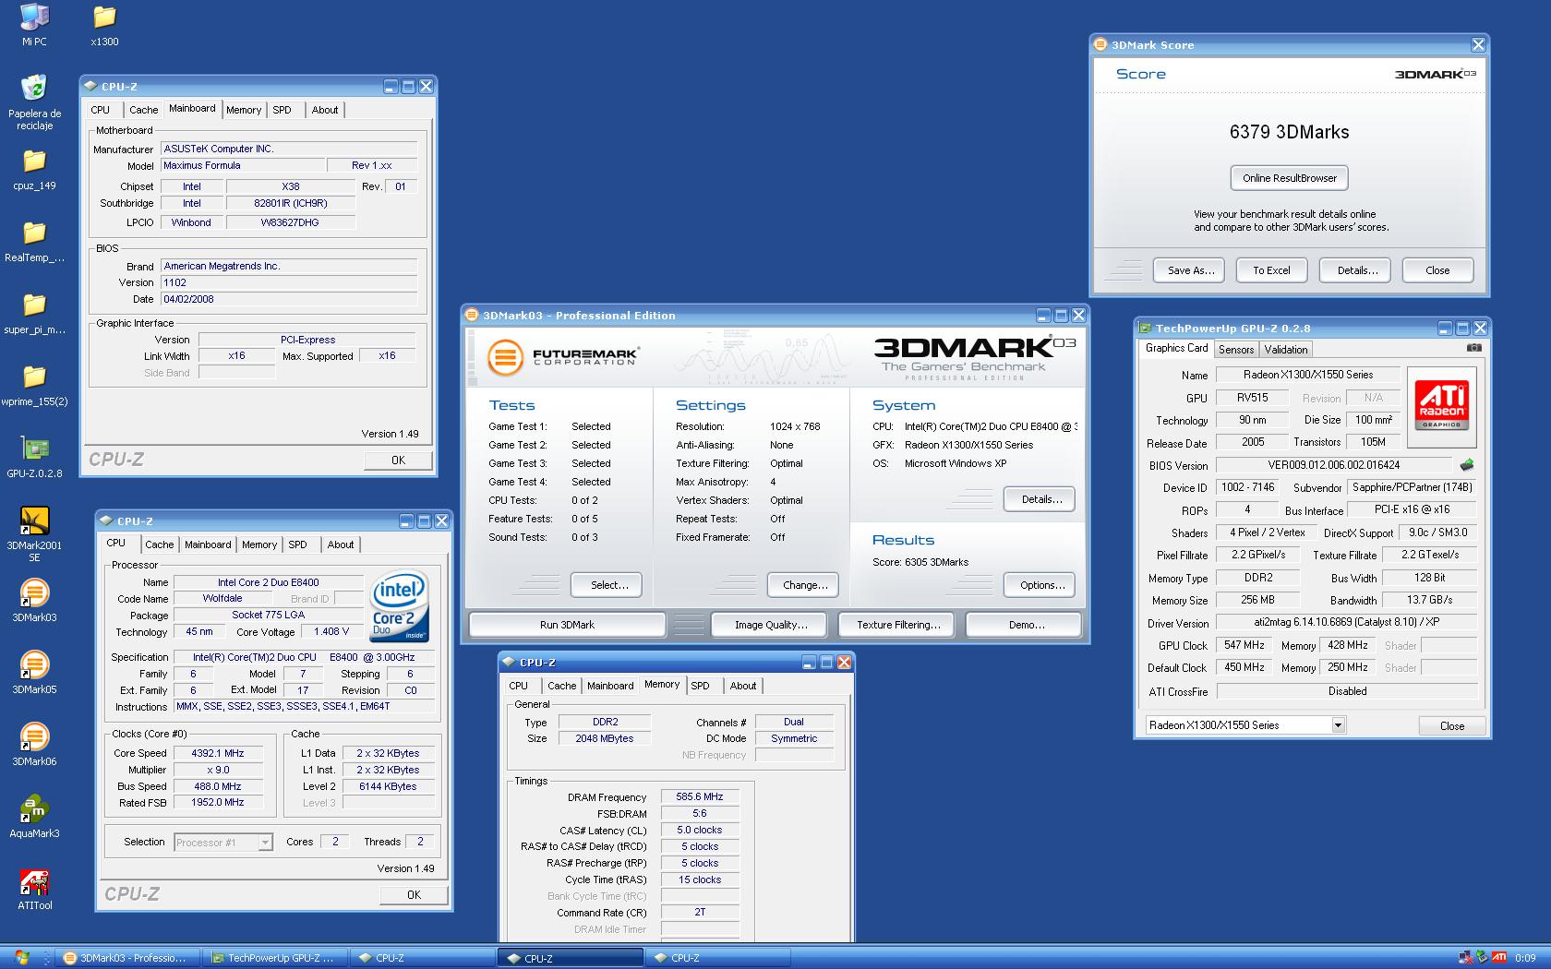Launch the 3DMark03 desktop shortcut
Screen dimensions: 1551x969
pyautogui.click(x=34, y=601)
